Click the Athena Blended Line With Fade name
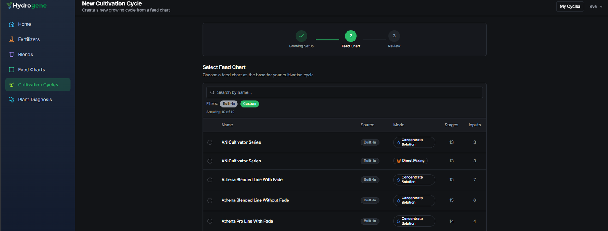 pos(252,180)
